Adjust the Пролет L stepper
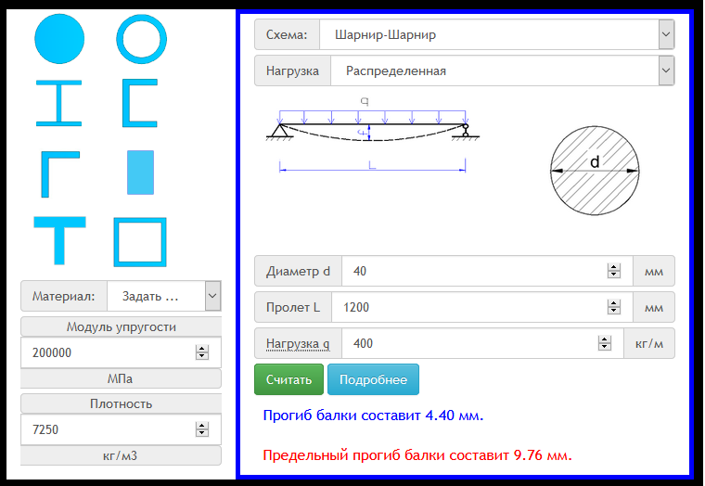Viewport: 705px width, 486px height. (614, 308)
